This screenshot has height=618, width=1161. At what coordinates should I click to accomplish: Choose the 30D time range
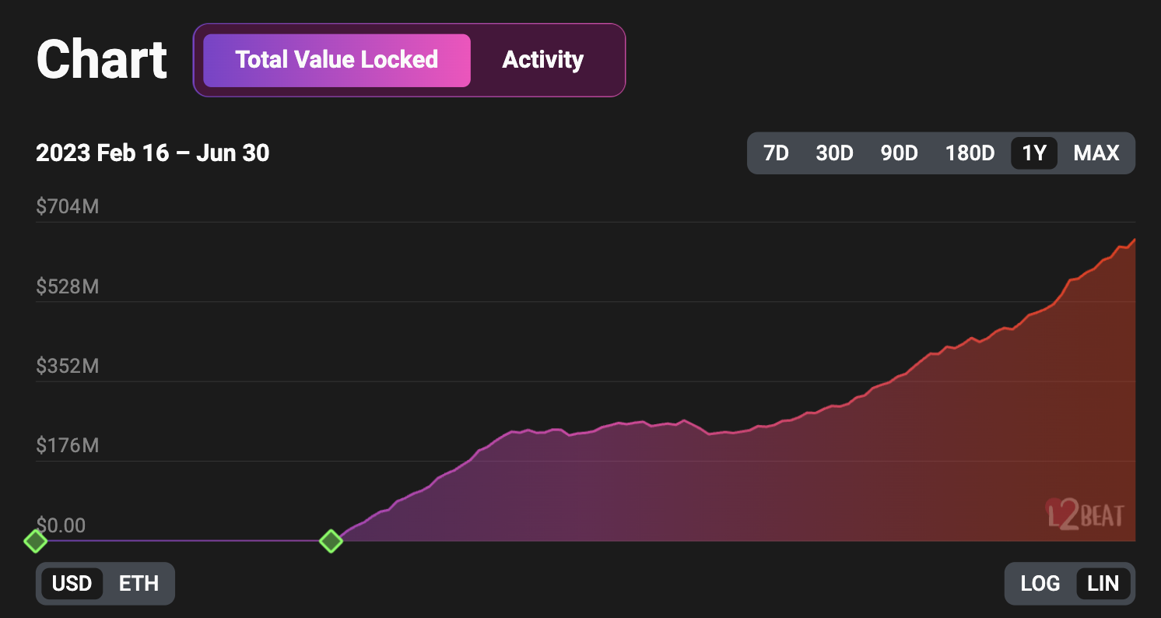coord(834,153)
